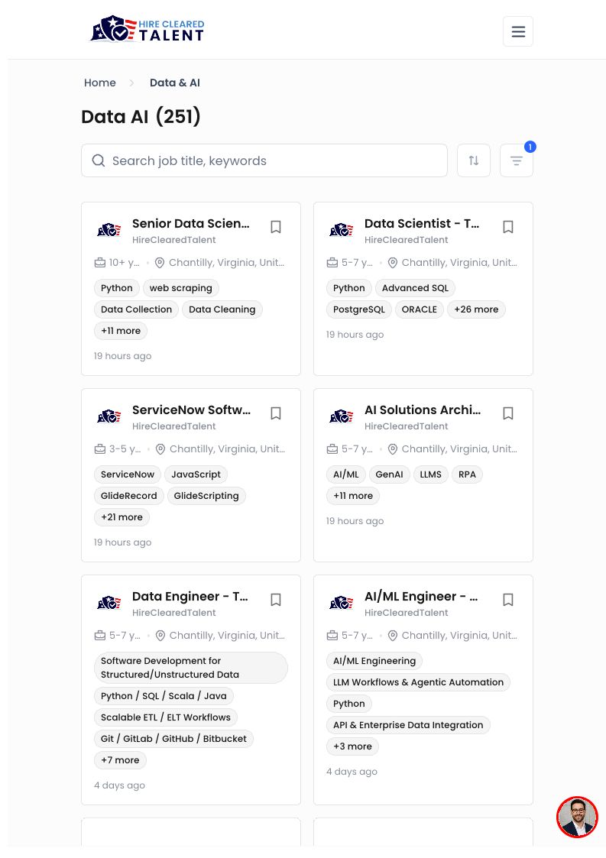Screen dimensions: 606x858
Task: Bookmark the Data Engineer job
Action: click(275, 600)
